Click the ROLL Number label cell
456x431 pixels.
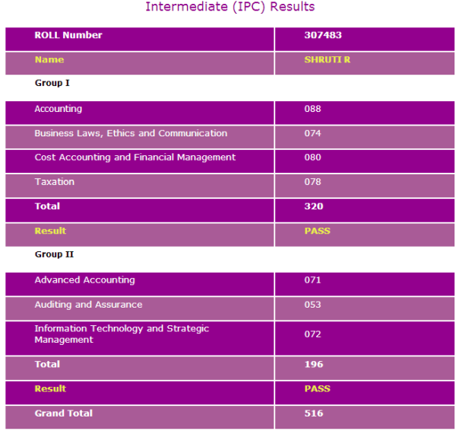(68, 36)
